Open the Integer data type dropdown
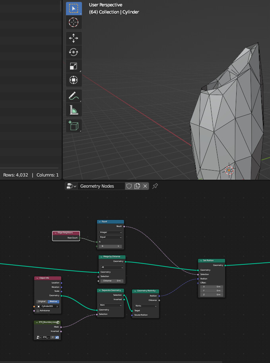Viewport: 270px width, 363px height. coord(110,233)
